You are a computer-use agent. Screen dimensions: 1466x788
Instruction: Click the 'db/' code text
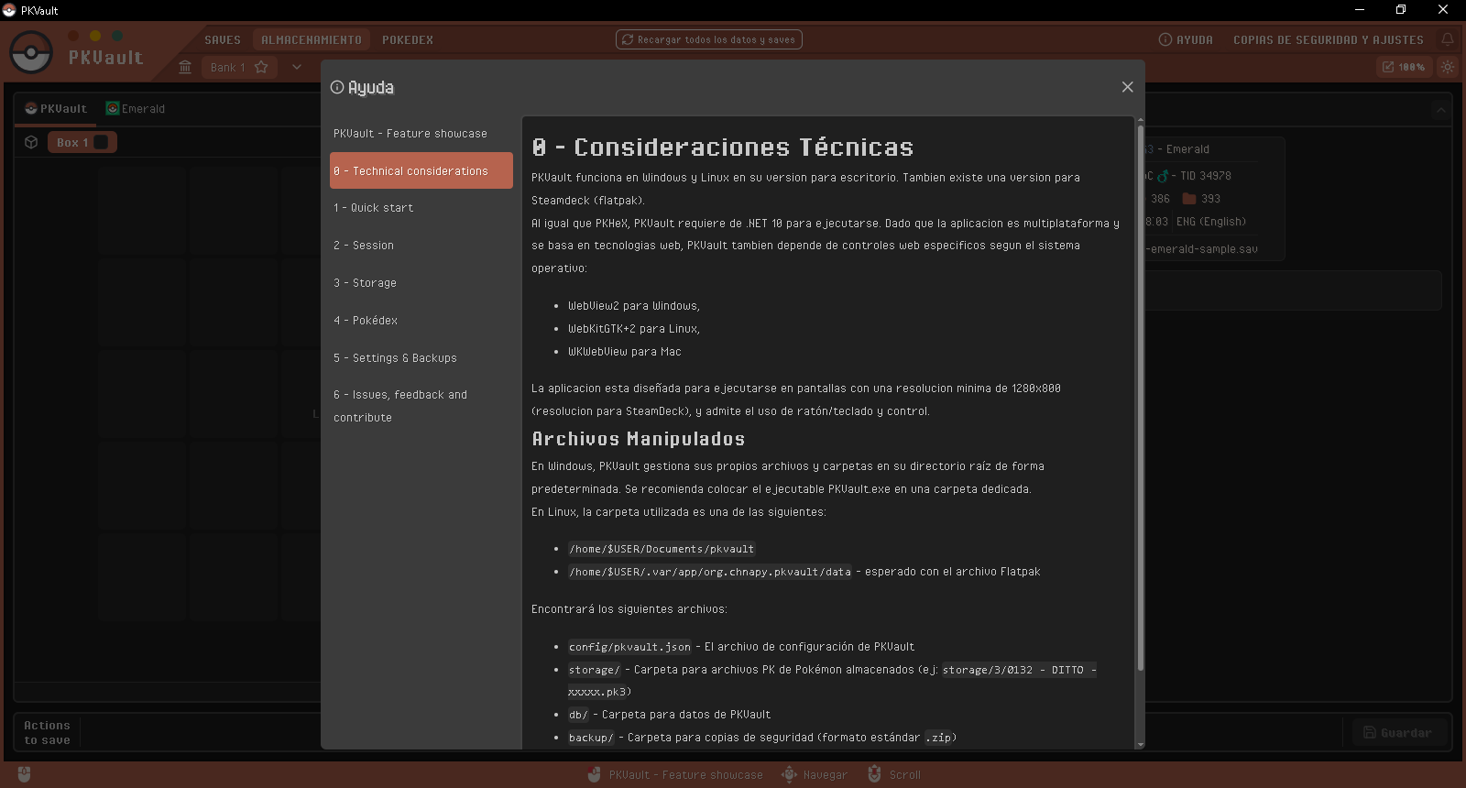pos(578,715)
